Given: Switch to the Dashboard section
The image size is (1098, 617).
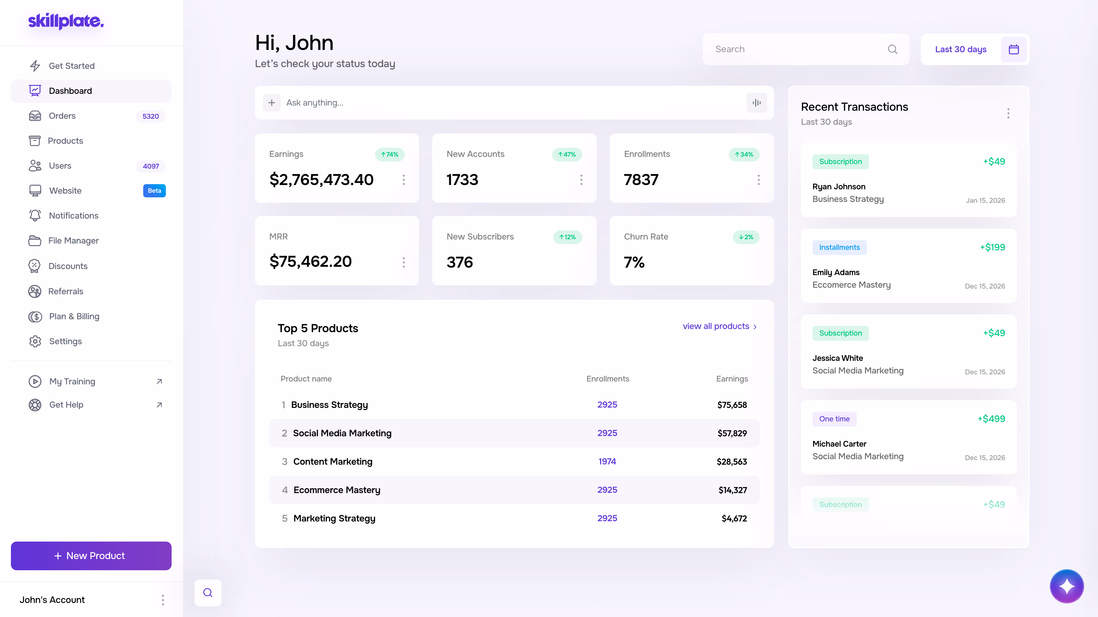Looking at the screenshot, I should tap(70, 91).
